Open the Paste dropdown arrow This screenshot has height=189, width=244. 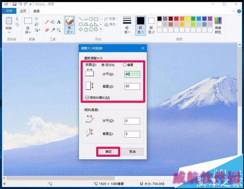[9, 32]
